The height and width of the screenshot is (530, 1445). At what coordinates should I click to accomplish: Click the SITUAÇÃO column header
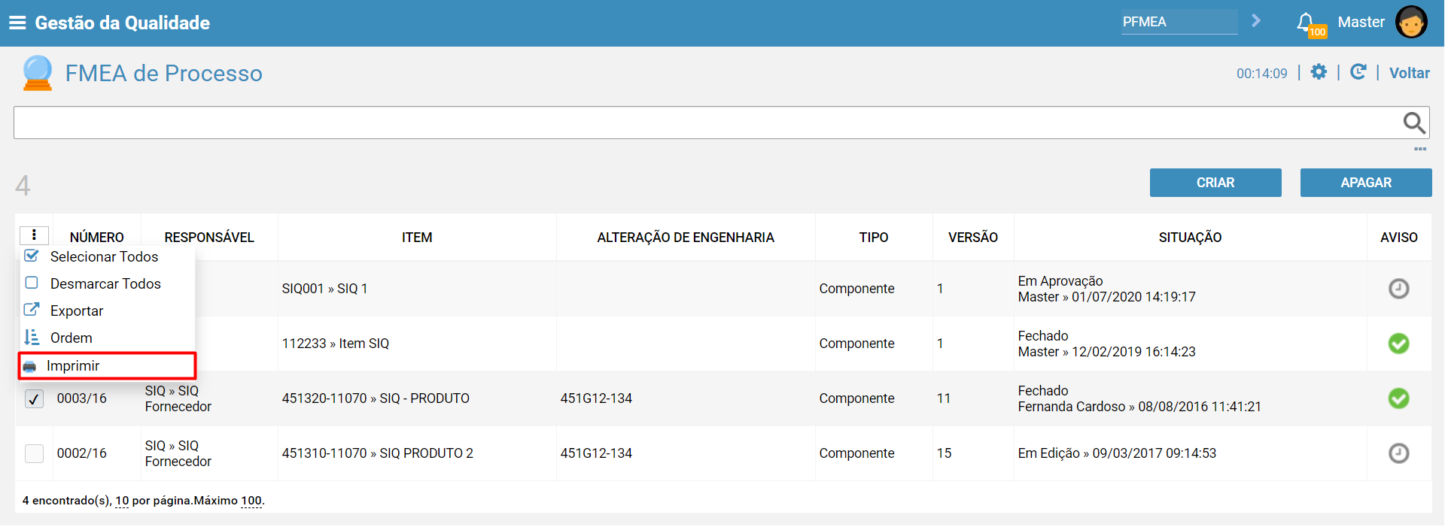pyautogui.click(x=1190, y=238)
